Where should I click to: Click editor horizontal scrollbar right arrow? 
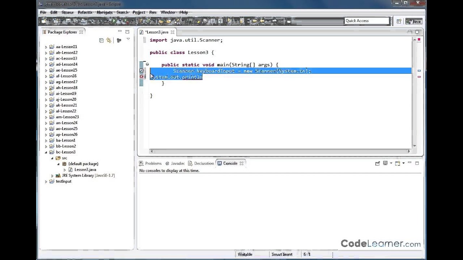click(x=409, y=151)
